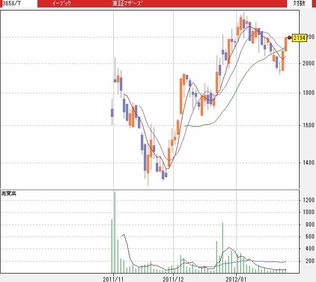Click the 2012/01 date axis label
This screenshot has height=282, width=316.
click(236, 279)
